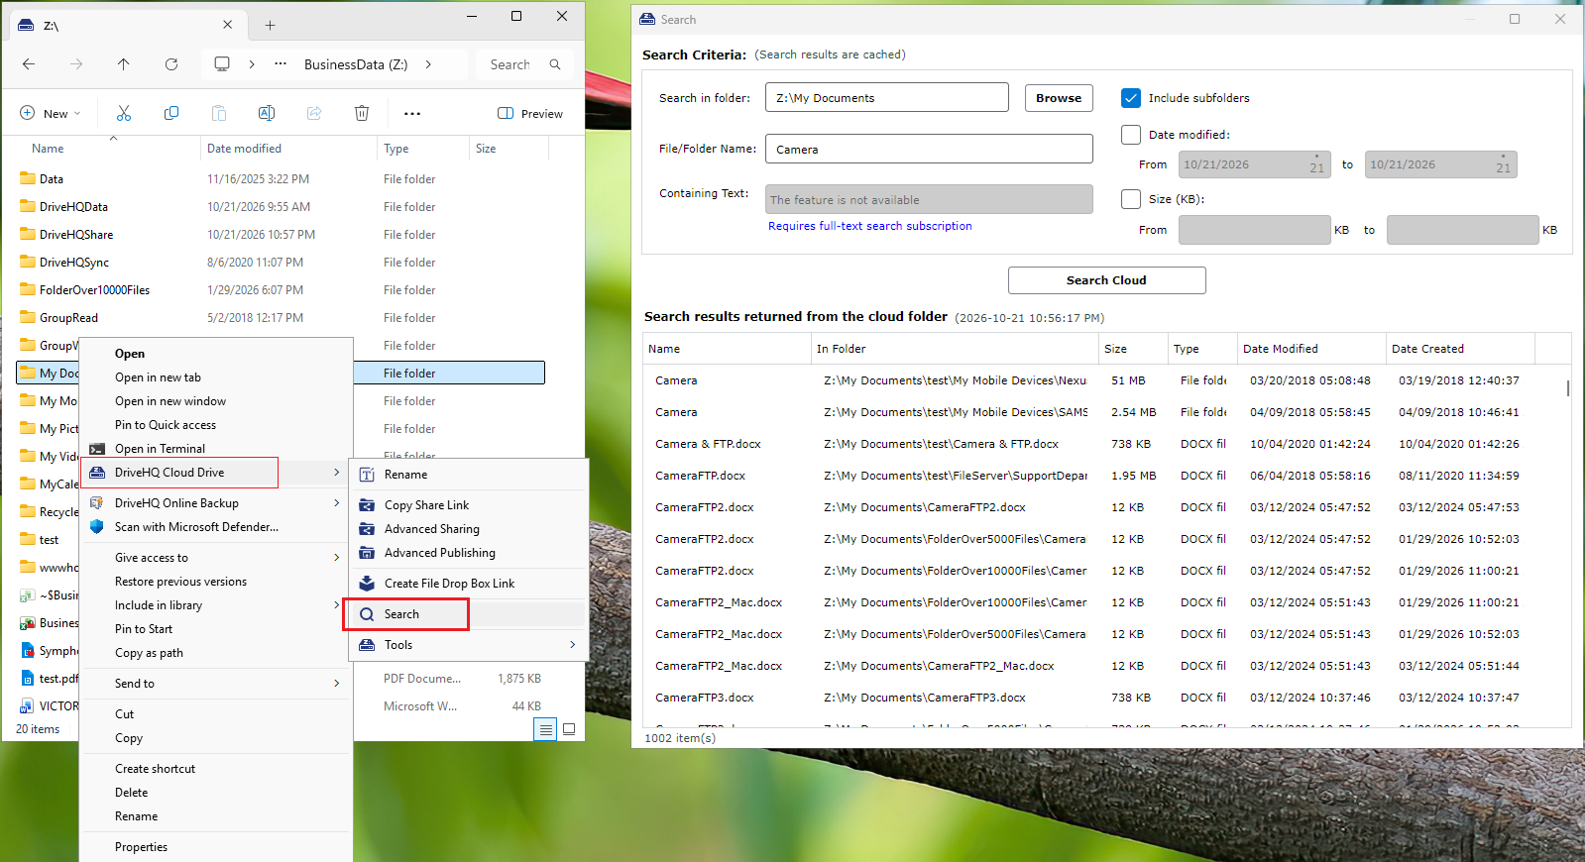1585x862 pixels.
Task: Click the Search Cloud button
Action: (x=1106, y=280)
